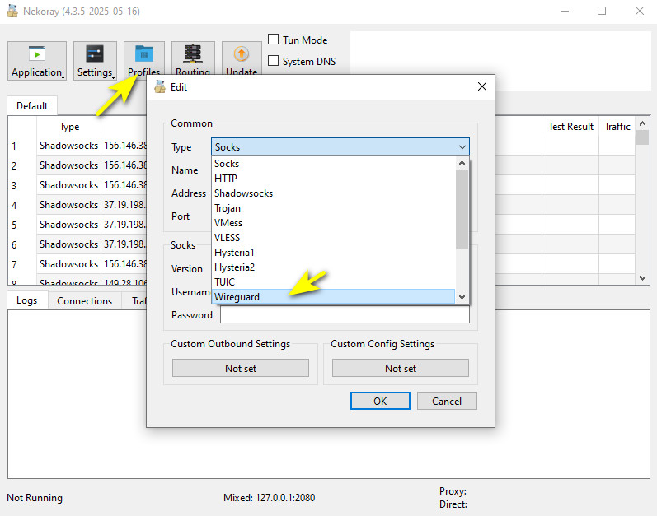Click the dropdown list scroll down arrow
Viewport: 657px width, 516px height.
pyautogui.click(x=462, y=297)
